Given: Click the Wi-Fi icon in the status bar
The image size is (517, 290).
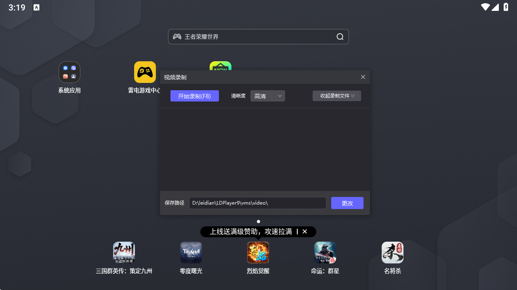Looking at the screenshot, I should (484, 7).
